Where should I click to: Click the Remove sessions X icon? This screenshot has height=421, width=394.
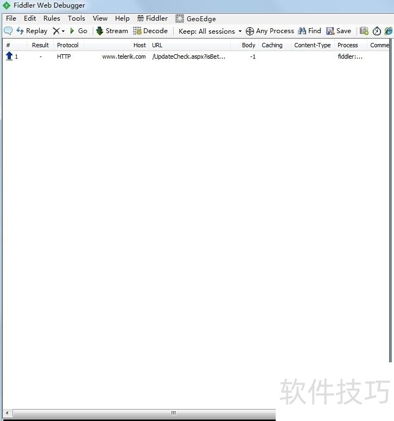(x=56, y=31)
